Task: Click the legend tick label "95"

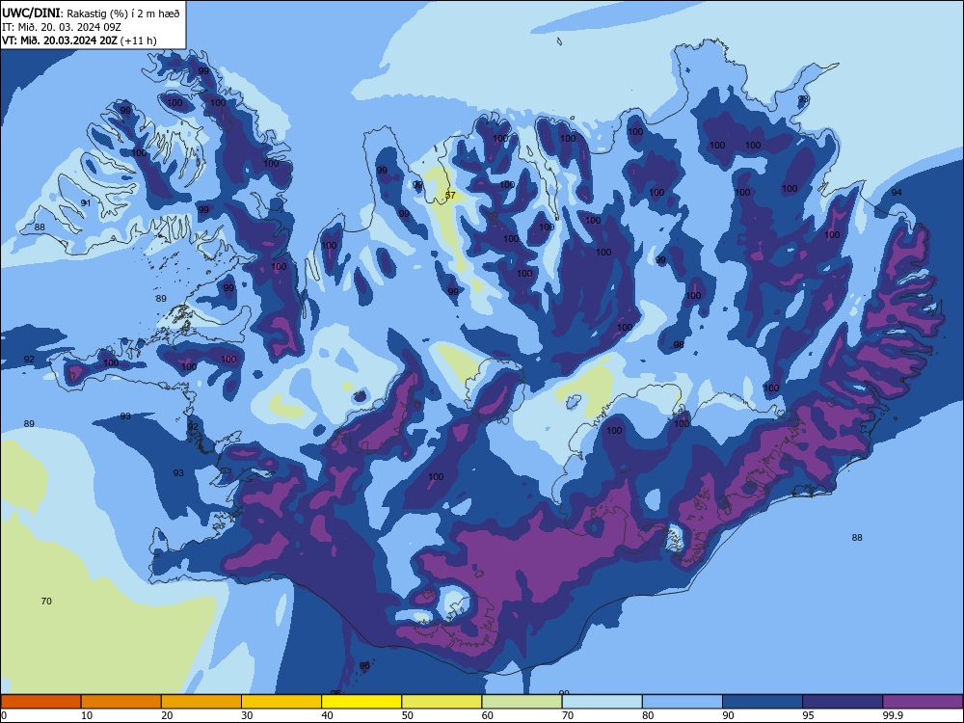Action: click(x=808, y=715)
